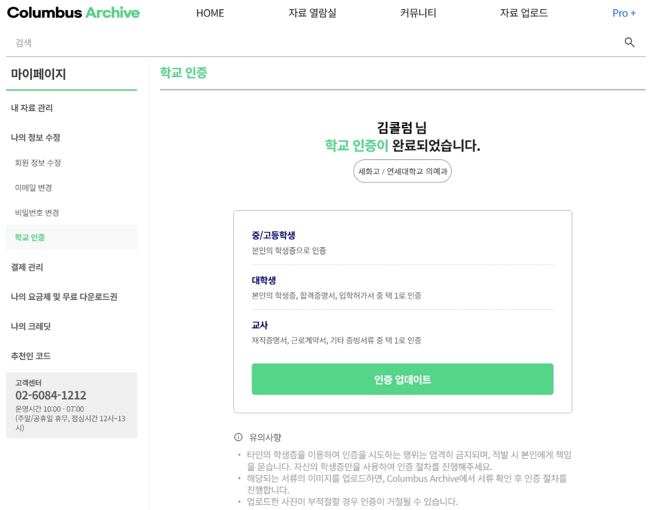Select 회원 정보 수정 submenu
Viewport: 652px width, 510px height.
(38, 163)
